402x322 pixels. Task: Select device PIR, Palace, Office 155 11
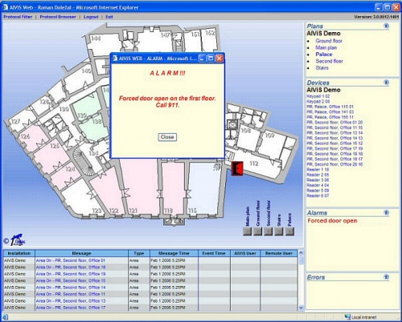(x=330, y=117)
